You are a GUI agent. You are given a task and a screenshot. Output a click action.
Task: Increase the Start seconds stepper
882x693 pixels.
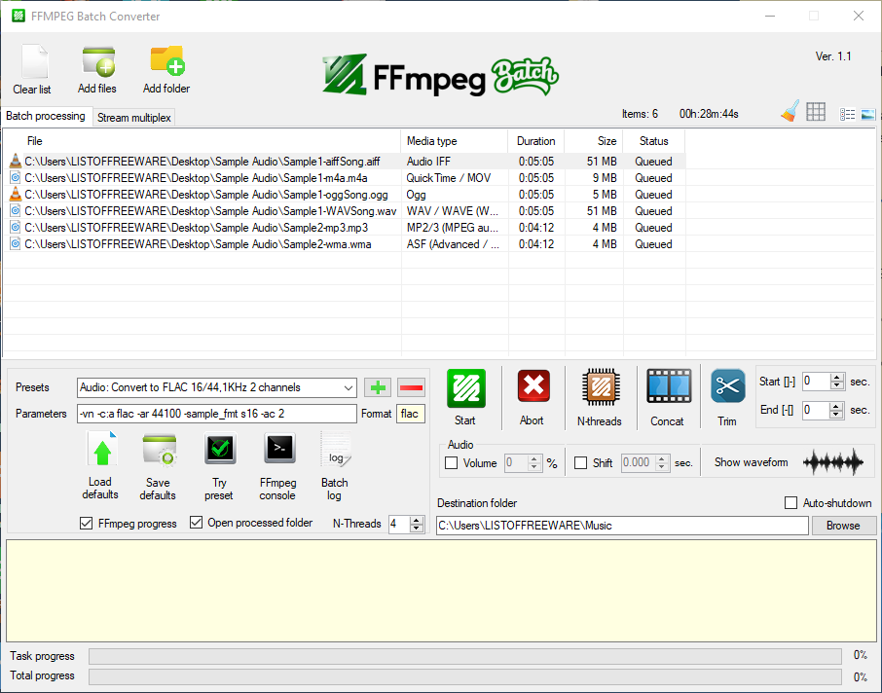point(837,378)
